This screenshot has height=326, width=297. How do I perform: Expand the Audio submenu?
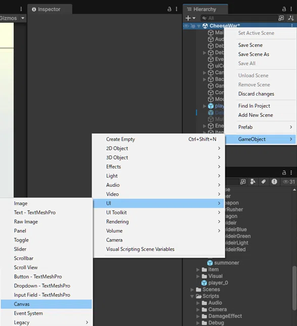[159, 185]
